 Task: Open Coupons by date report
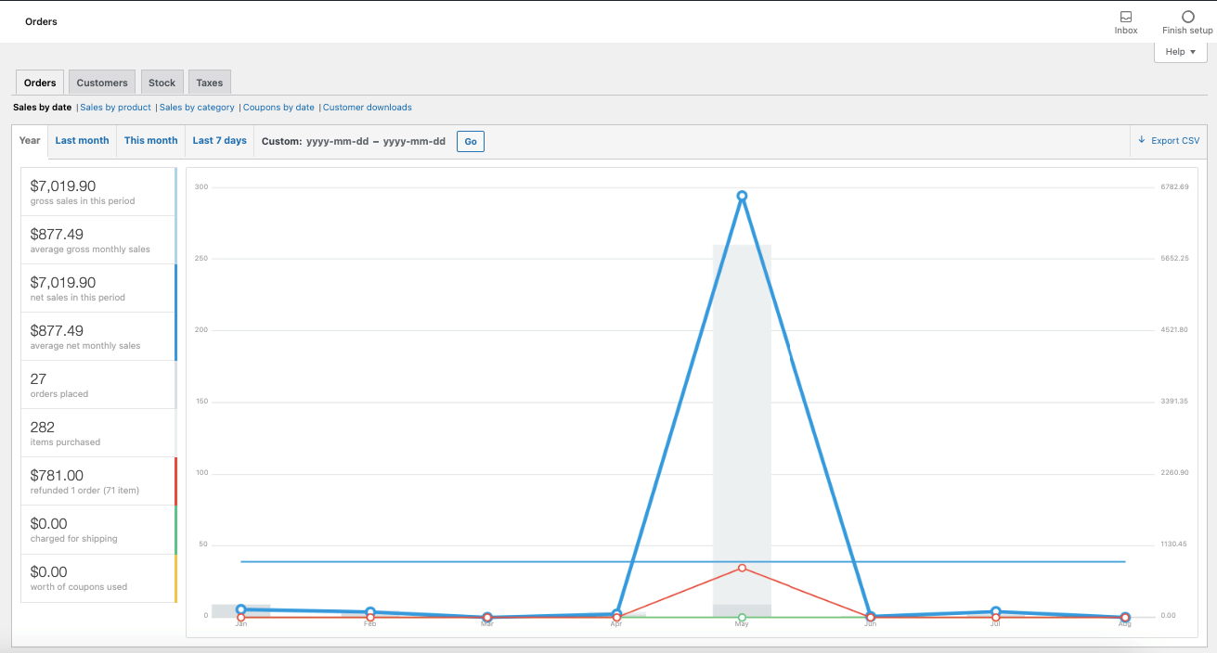[278, 108]
